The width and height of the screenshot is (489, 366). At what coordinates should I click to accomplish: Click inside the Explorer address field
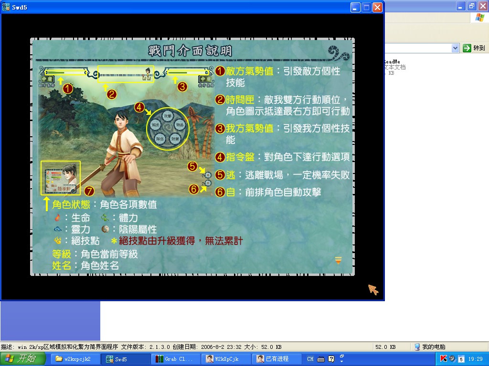coord(418,48)
